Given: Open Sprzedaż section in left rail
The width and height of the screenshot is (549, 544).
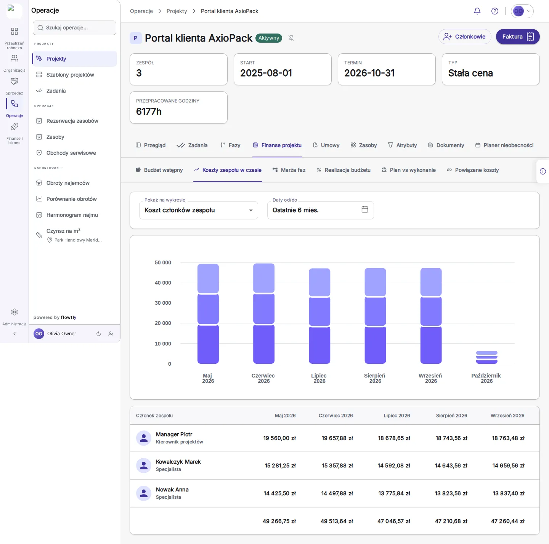Looking at the screenshot, I should [x=14, y=85].
